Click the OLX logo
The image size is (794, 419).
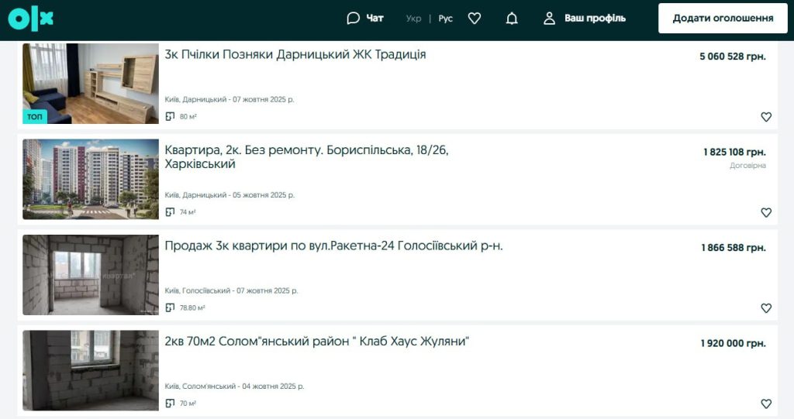point(31,19)
